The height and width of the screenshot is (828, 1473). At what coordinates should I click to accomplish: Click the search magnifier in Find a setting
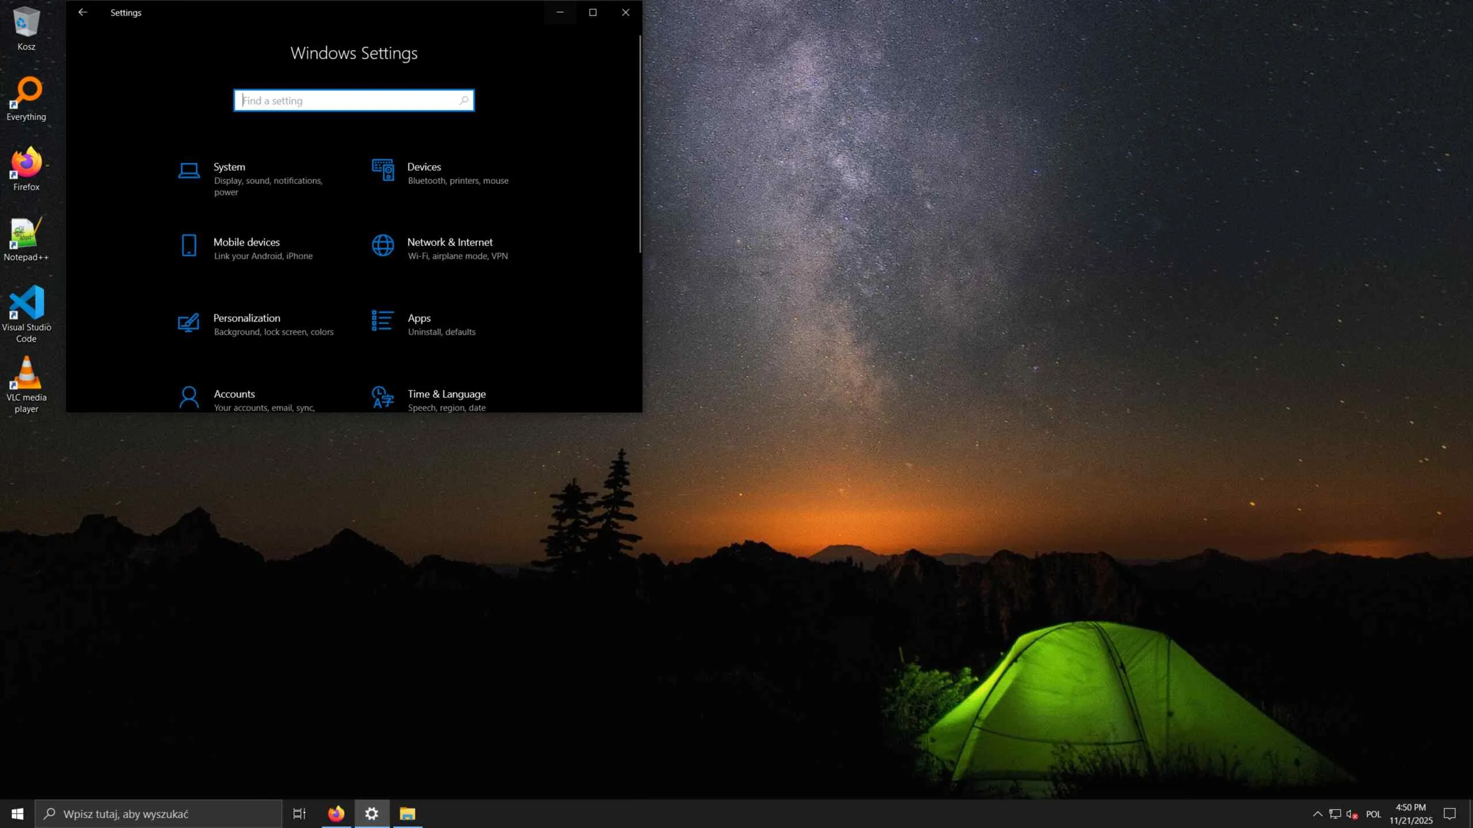464,101
